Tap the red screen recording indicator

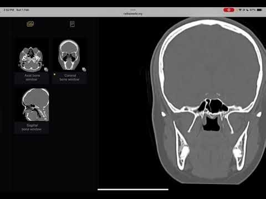click(229, 10)
